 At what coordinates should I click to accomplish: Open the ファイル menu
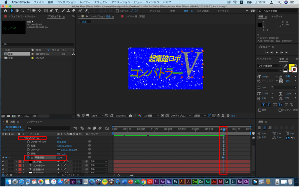coord(39,2)
